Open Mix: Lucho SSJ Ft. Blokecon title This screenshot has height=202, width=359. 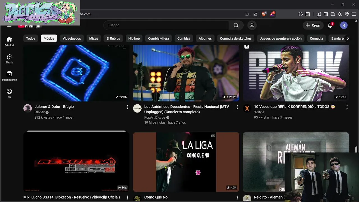click(72, 197)
